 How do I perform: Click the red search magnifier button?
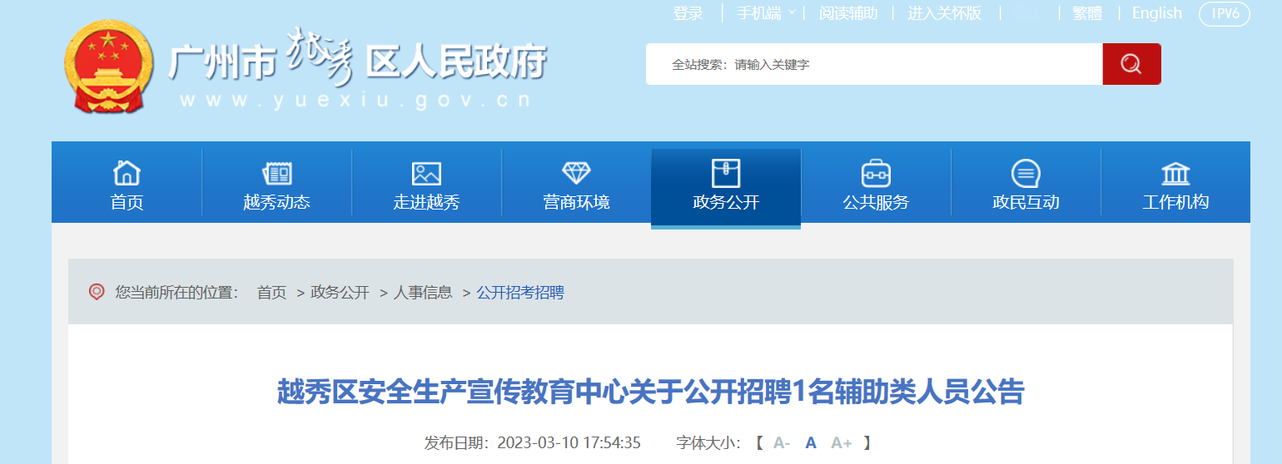[1131, 64]
